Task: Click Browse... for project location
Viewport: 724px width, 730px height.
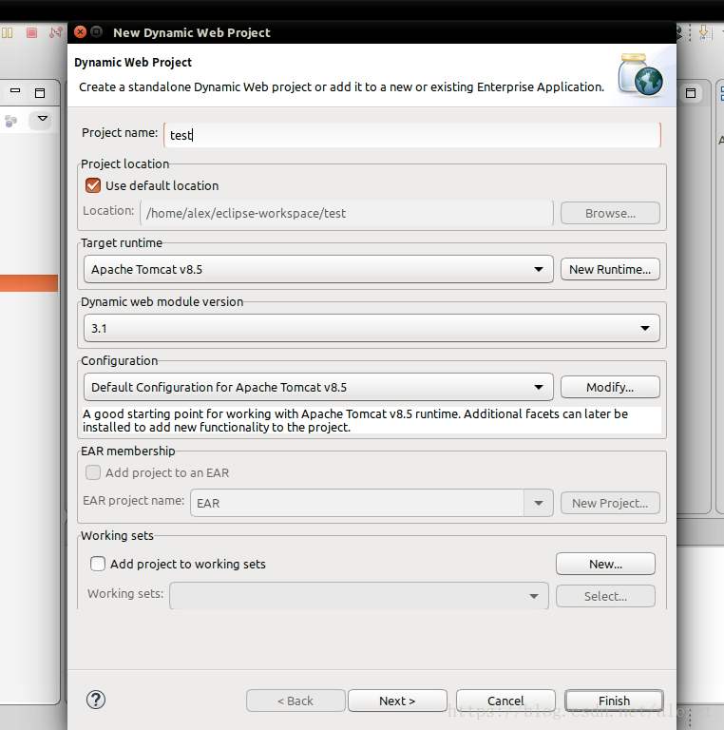Action: (610, 213)
